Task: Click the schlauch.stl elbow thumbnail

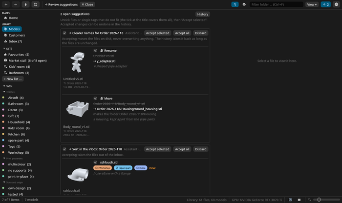Action: click(78, 175)
